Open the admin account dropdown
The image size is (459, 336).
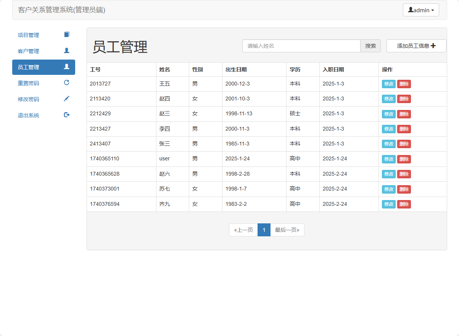click(421, 10)
